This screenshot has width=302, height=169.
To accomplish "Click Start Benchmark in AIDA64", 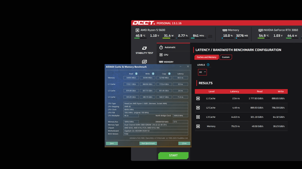I will pos(148,143).
